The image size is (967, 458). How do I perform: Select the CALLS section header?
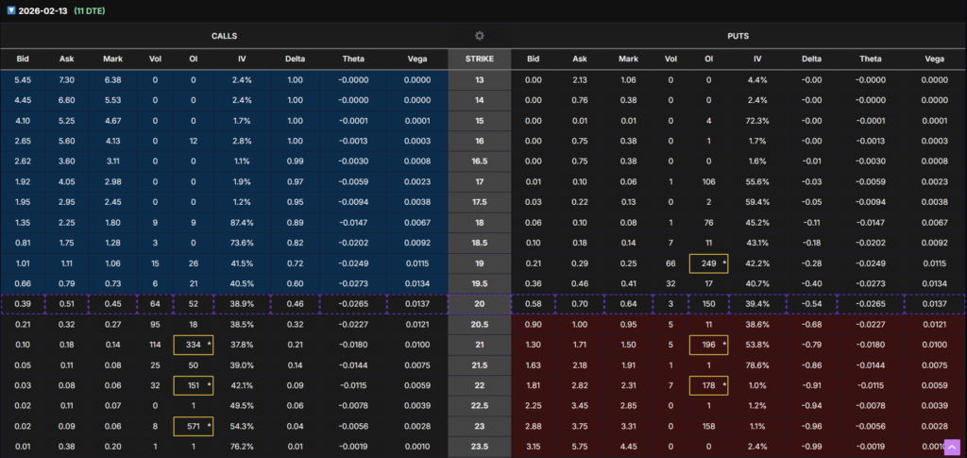click(x=224, y=36)
